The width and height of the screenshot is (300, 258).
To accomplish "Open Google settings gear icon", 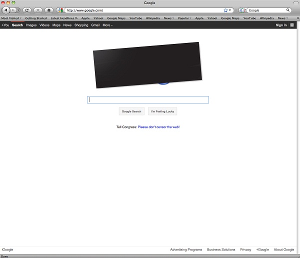I will click(292, 25).
